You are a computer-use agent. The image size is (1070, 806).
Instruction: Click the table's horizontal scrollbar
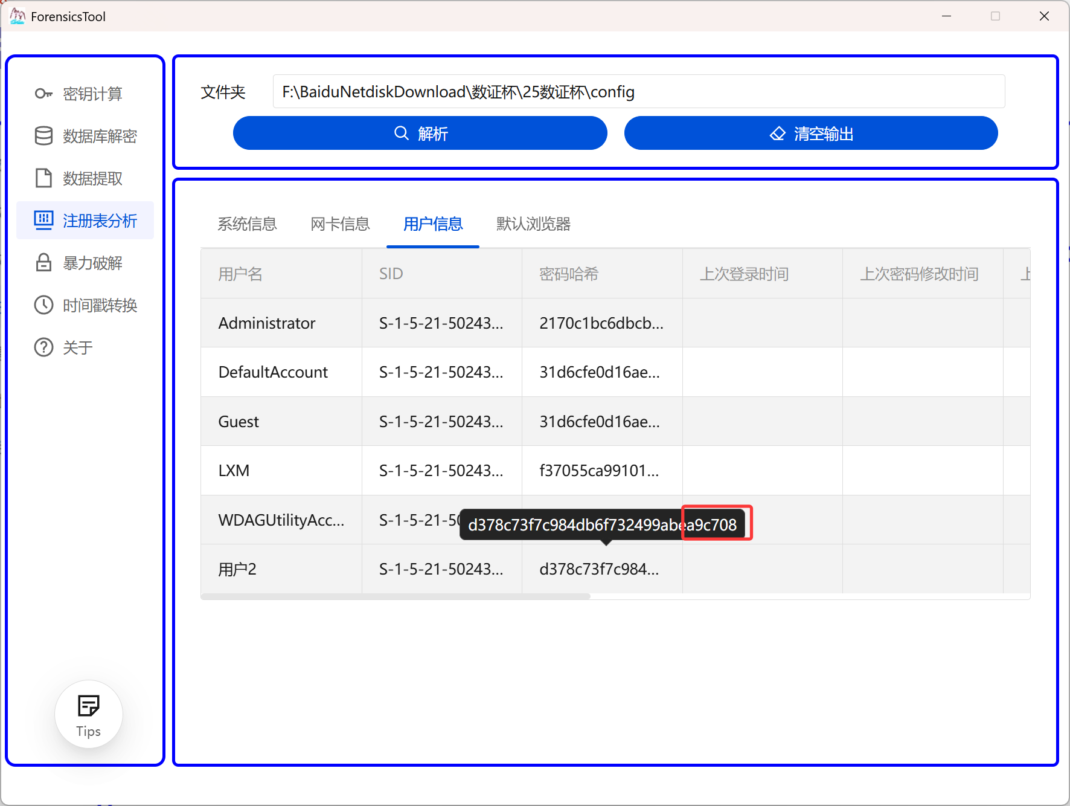(x=396, y=596)
